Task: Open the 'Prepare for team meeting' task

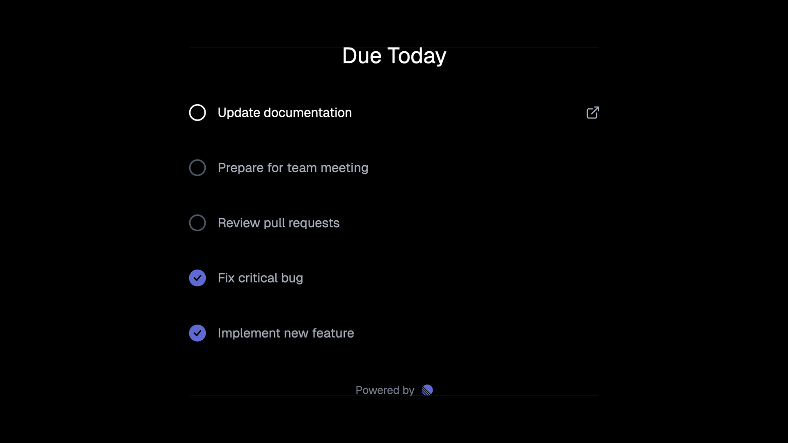Action: pos(293,167)
